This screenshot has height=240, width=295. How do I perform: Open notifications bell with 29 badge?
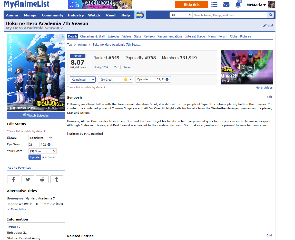(238, 5)
